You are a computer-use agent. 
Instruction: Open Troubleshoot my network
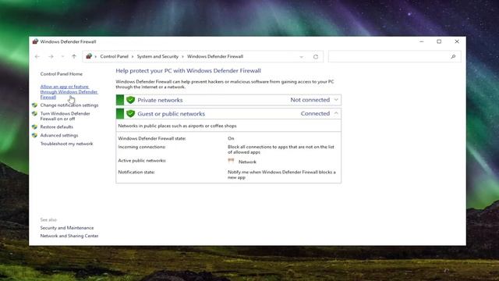(x=66, y=144)
